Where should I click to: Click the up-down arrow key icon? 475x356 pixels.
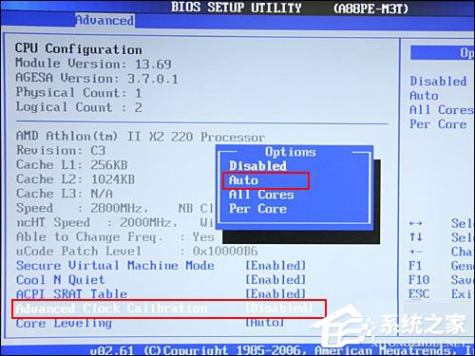pos(415,236)
